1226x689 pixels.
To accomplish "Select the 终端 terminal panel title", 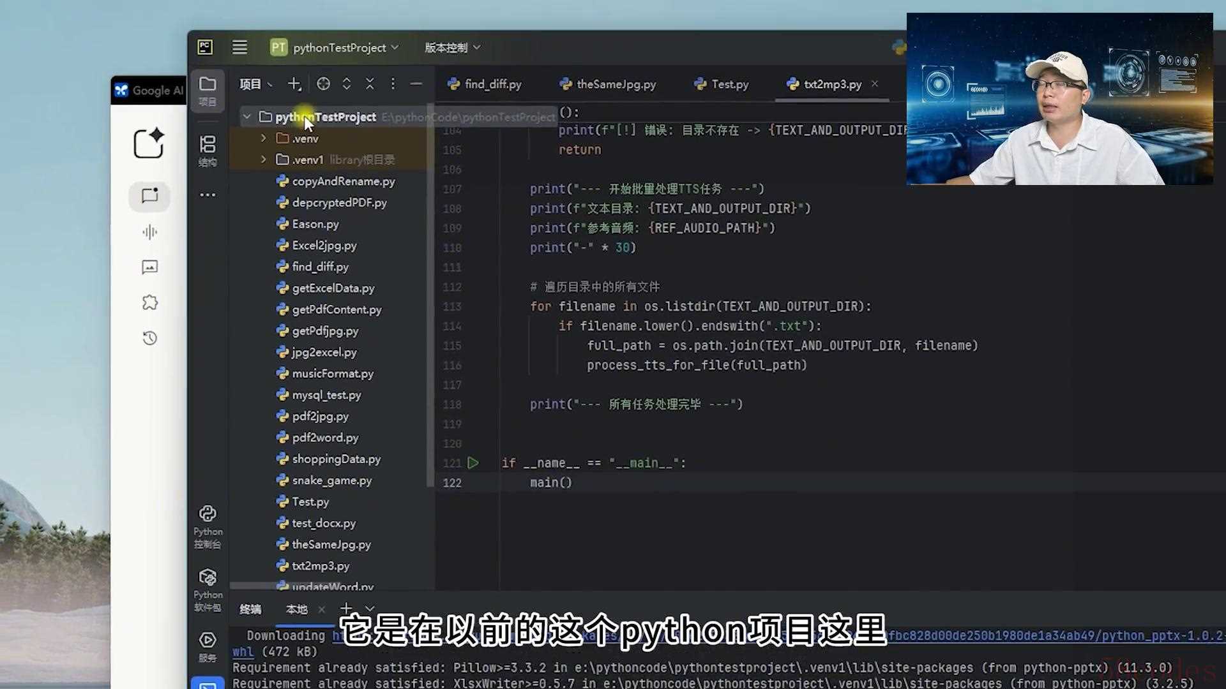I will pos(250,609).
